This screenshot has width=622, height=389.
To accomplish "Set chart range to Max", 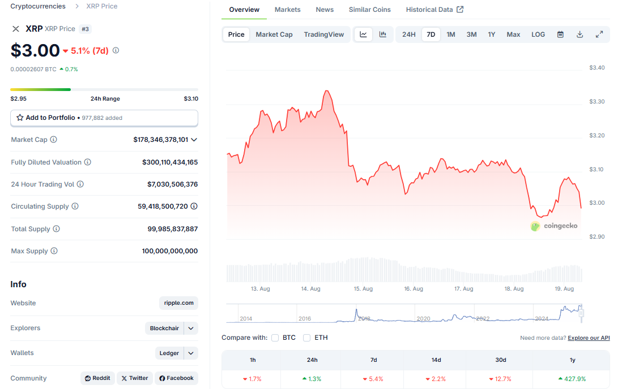I will pyautogui.click(x=513, y=34).
